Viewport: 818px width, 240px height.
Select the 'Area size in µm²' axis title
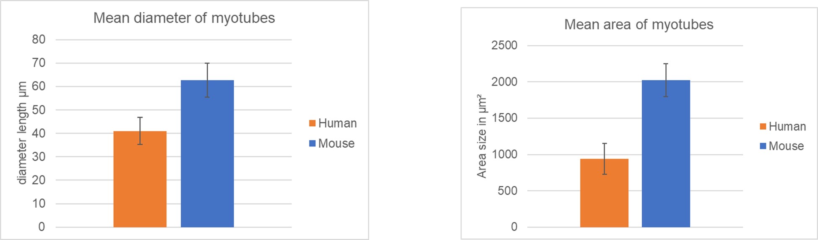click(x=482, y=136)
